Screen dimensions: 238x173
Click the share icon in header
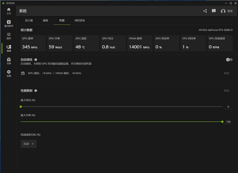(205, 11)
